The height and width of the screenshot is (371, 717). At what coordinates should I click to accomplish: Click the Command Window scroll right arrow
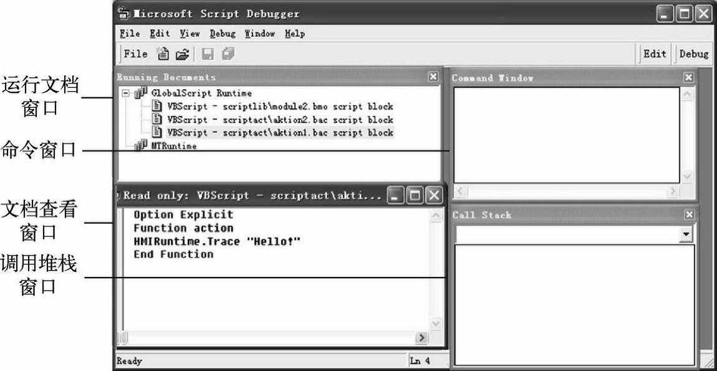[672, 191]
